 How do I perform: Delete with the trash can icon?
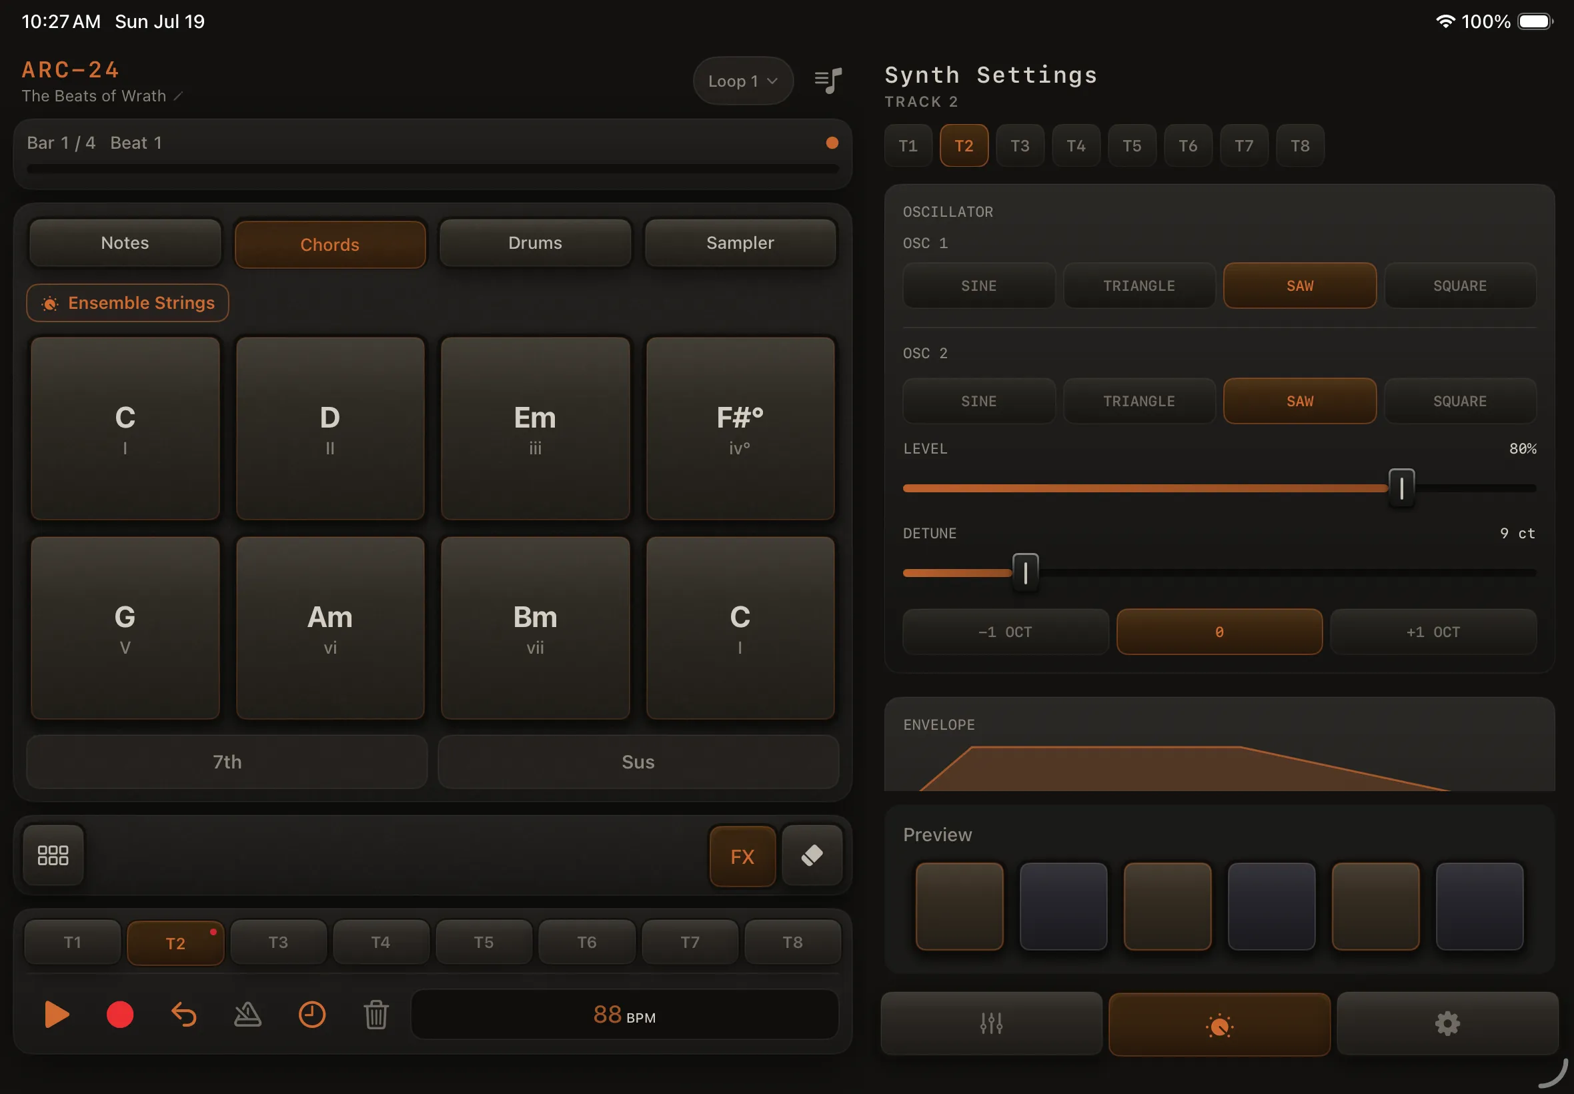pos(375,1015)
